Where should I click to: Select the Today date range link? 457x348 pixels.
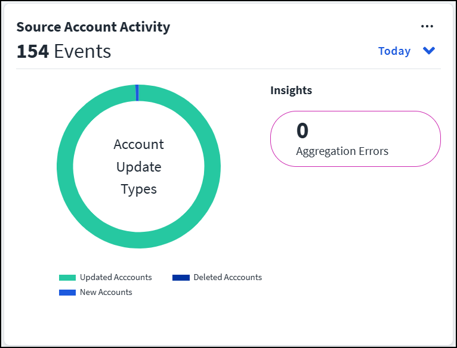pyautogui.click(x=394, y=51)
